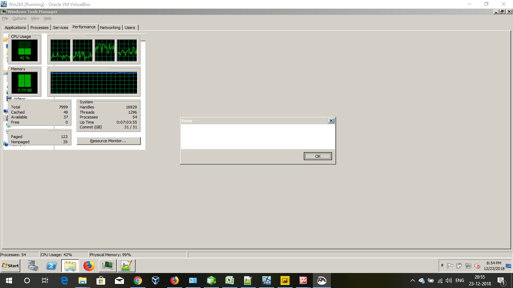513x288 pixels.
Task: Open the guest Start menu button
Action: click(x=10, y=265)
